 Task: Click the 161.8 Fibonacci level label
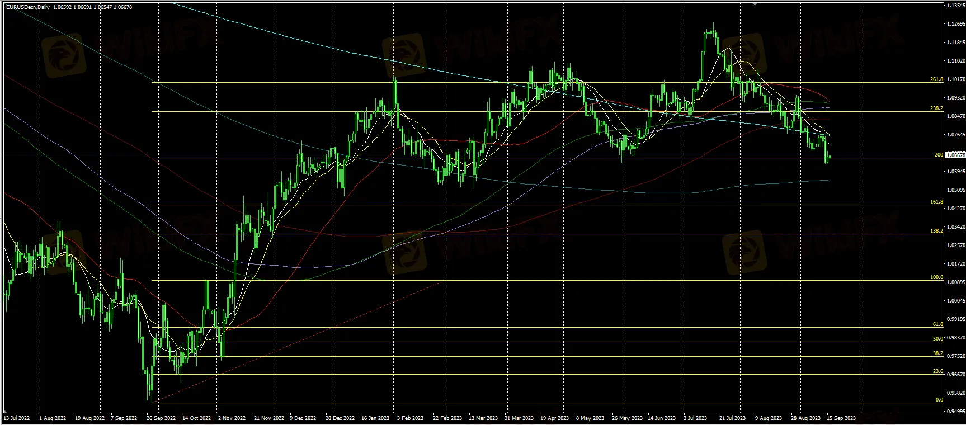936,201
